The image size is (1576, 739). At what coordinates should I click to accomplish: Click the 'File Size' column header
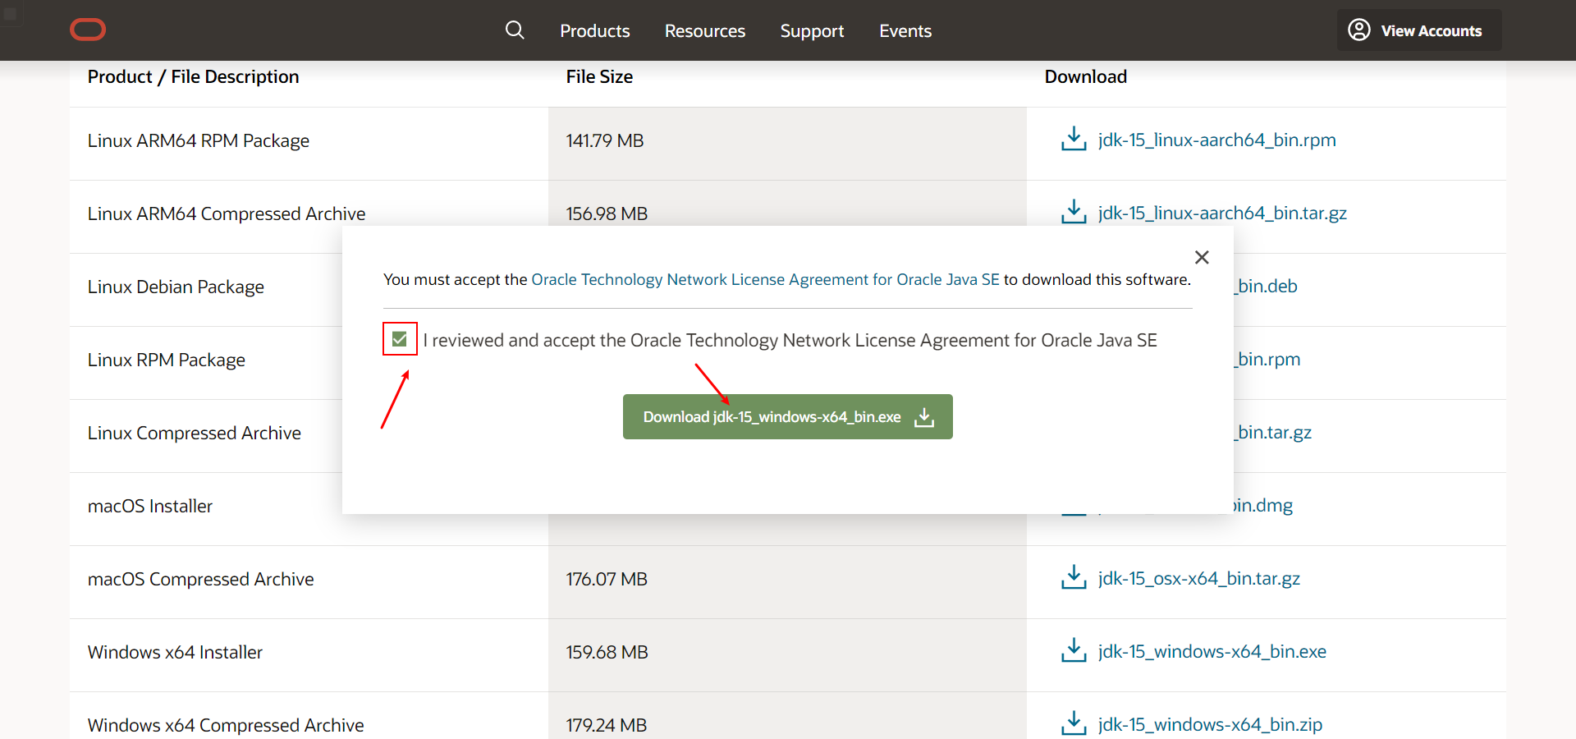click(599, 76)
